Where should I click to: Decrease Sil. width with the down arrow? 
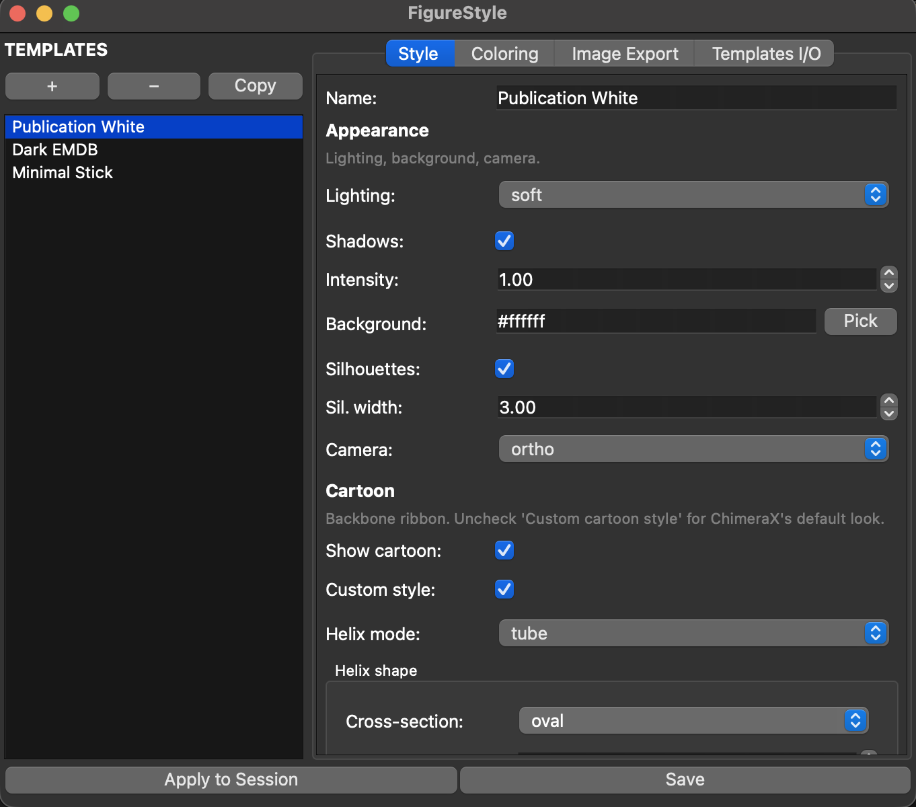click(889, 414)
